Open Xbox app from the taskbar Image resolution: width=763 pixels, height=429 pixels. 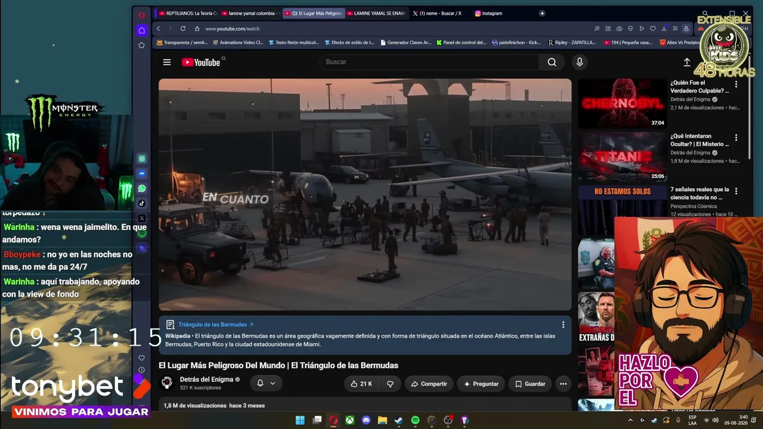coord(350,420)
